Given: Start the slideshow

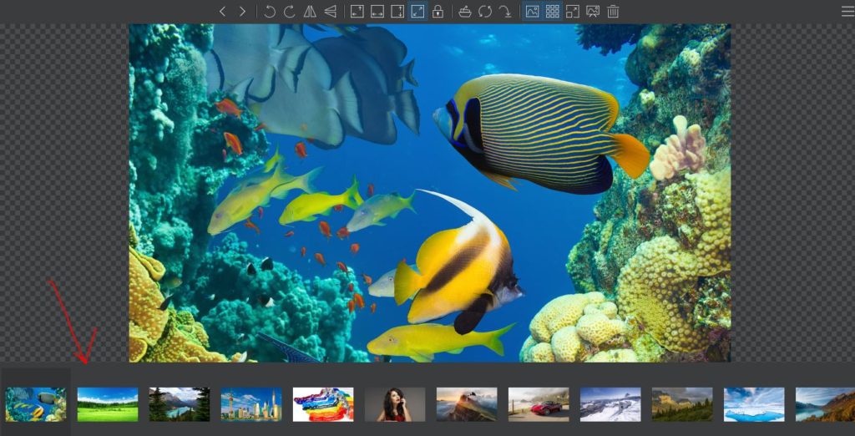Looking at the screenshot, I should [x=593, y=12].
